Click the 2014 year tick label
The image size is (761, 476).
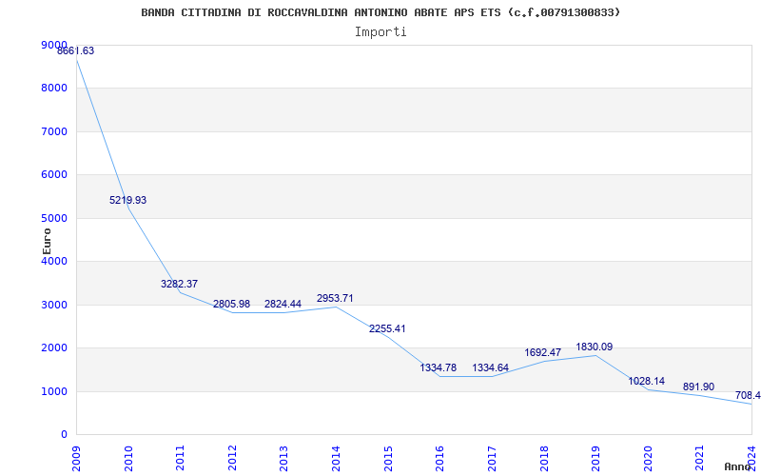point(337,459)
